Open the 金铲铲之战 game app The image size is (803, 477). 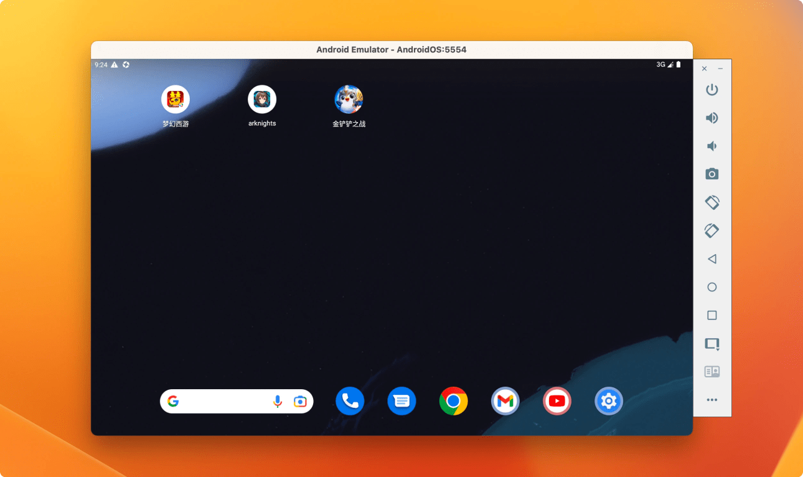click(x=349, y=100)
